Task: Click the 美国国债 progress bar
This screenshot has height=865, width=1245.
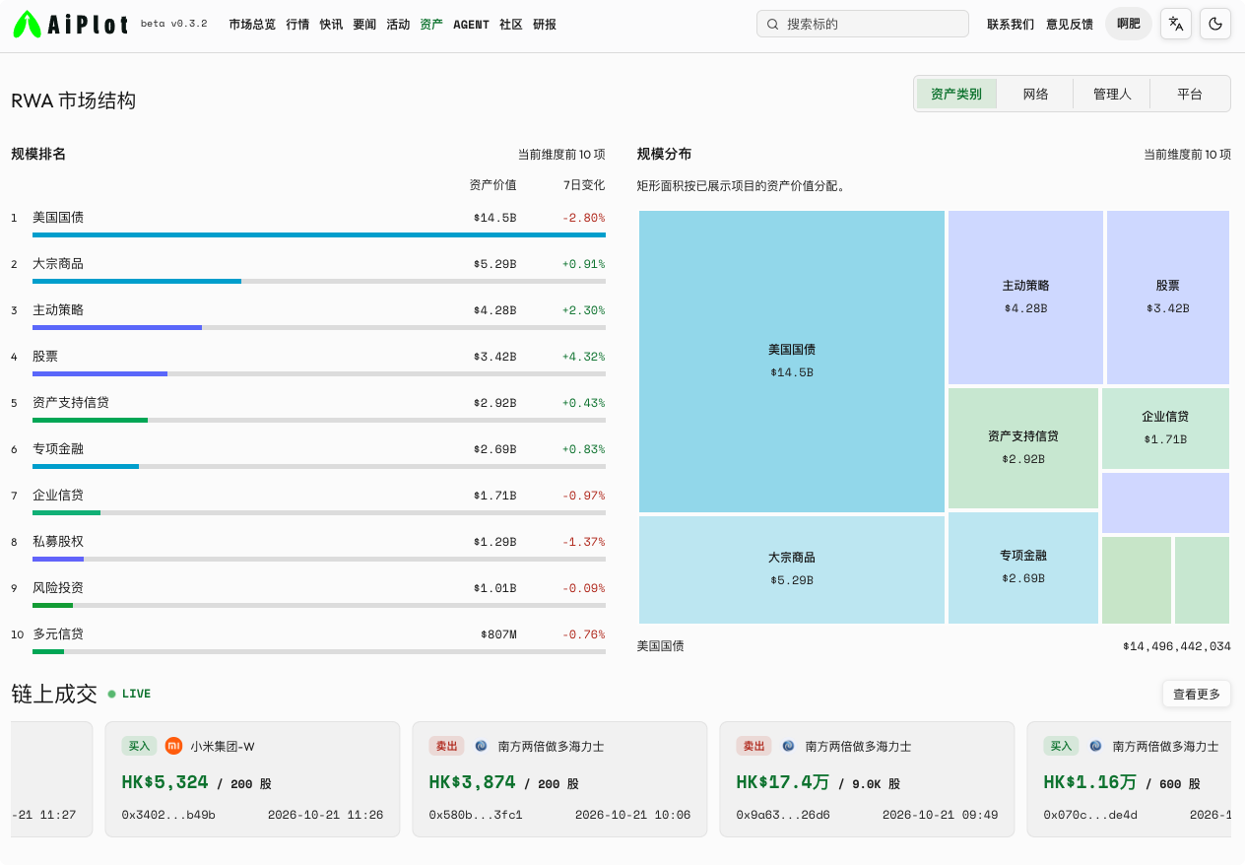Action: point(319,234)
